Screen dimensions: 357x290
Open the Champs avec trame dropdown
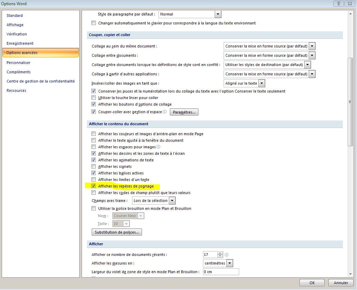tap(172, 201)
